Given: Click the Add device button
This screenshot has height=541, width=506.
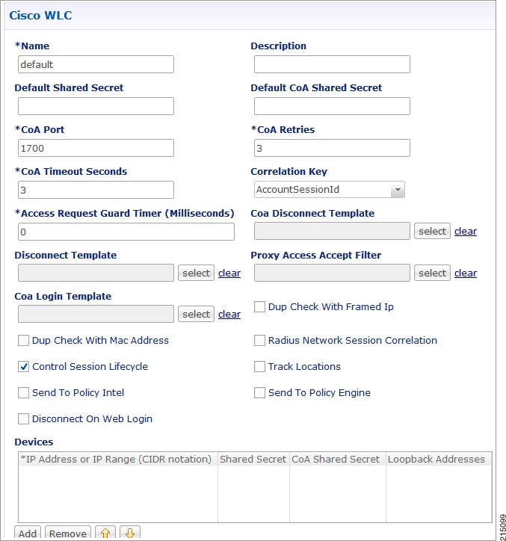Looking at the screenshot, I should point(28,534).
